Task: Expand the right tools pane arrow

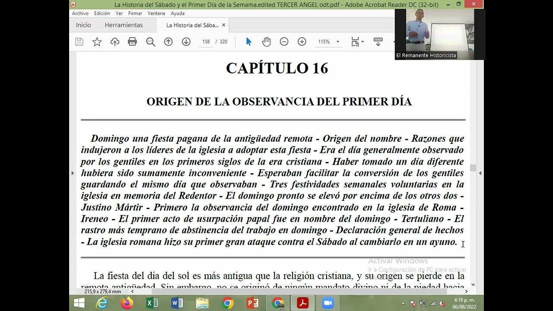Action: point(480,173)
